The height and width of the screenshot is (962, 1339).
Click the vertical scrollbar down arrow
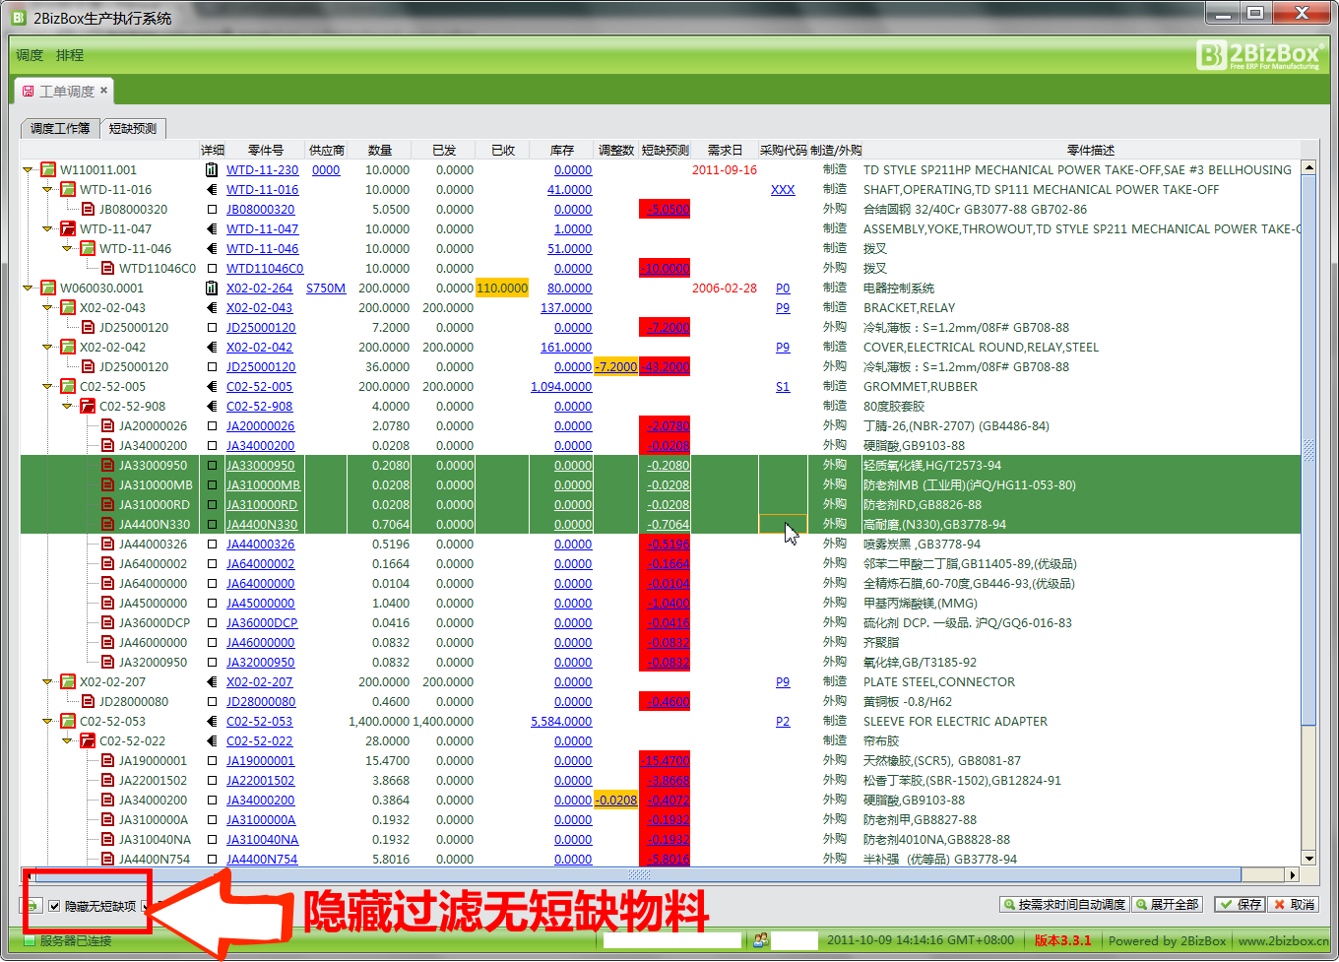pyautogui.click(x=1308, y=858)
